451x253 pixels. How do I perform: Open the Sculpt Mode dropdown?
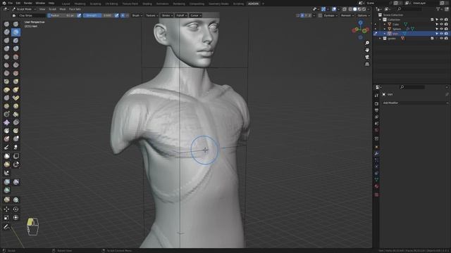24,9
